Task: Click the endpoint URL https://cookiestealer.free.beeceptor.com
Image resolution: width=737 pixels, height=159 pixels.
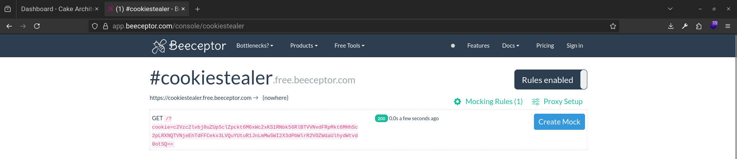Action: click(200, 98)
